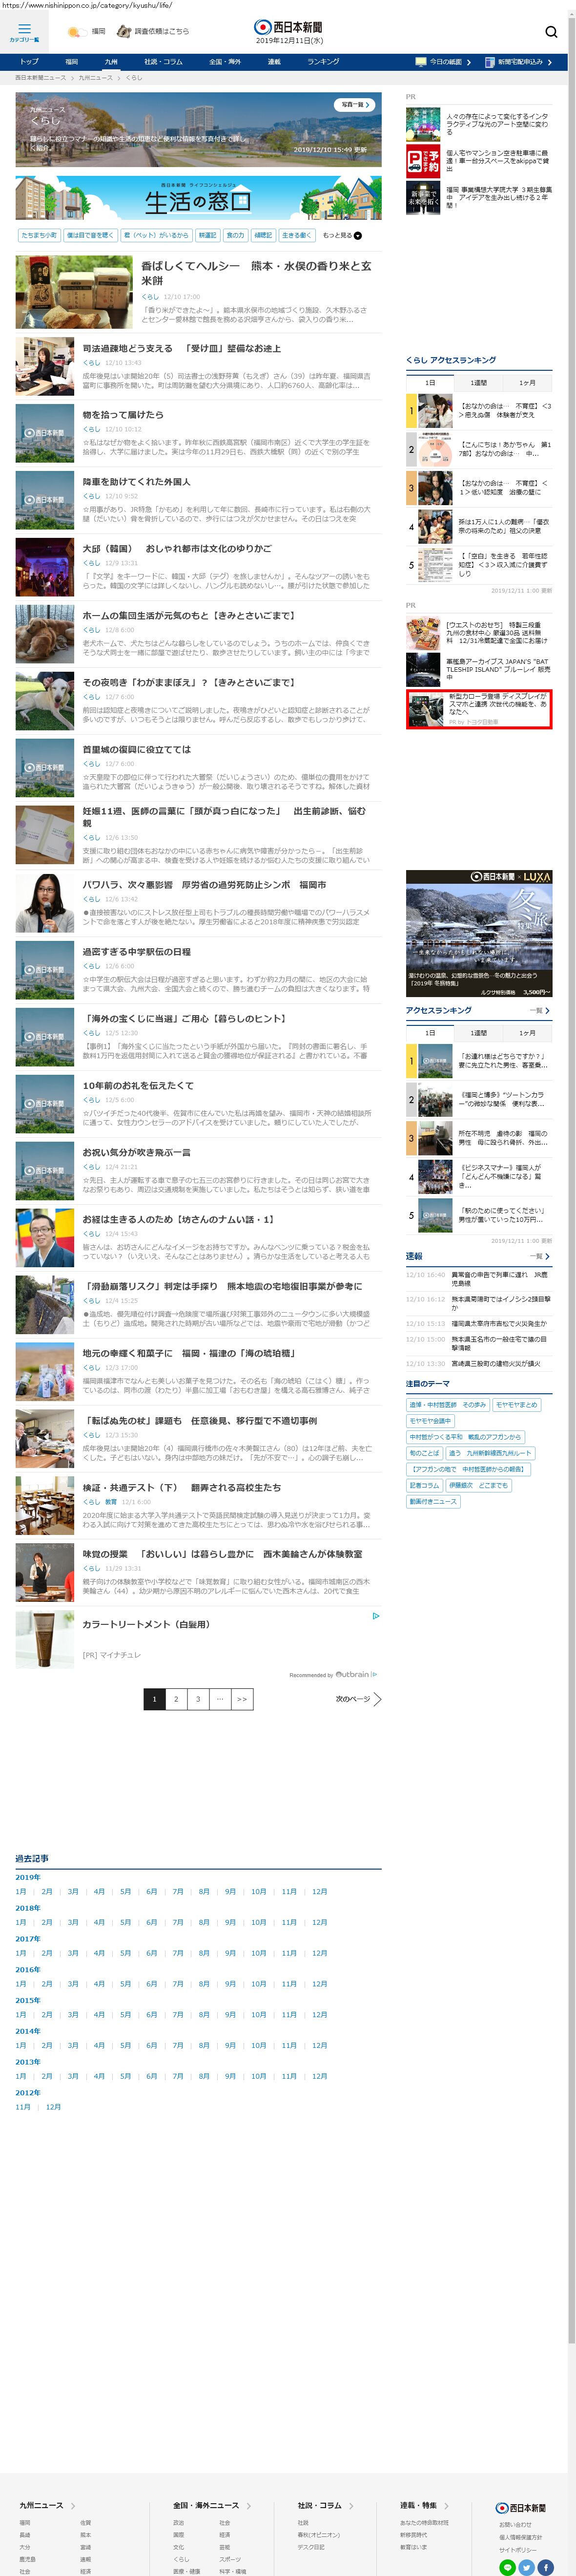Screen dimensions: 576x2576
Task: Open page 2 in pagination
Action: click(176, 1699)
